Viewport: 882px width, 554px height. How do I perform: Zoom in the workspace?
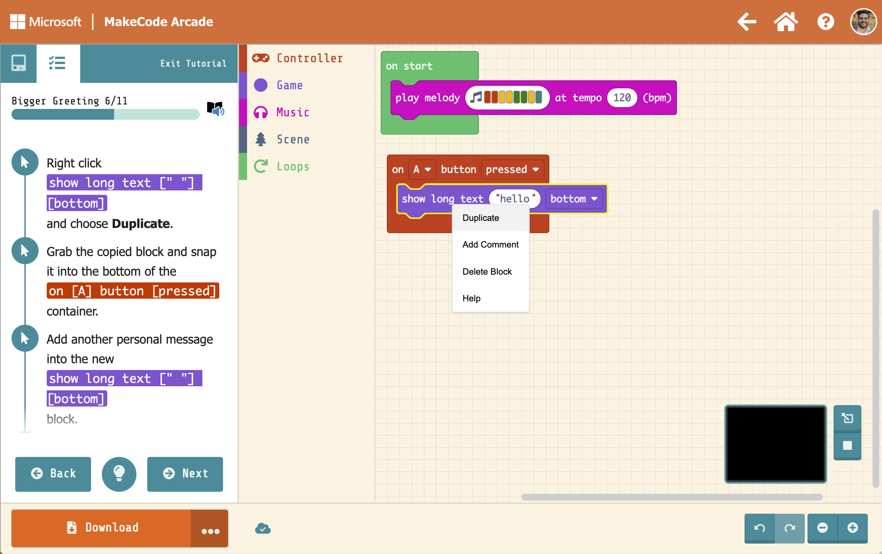tap(852, 528)
